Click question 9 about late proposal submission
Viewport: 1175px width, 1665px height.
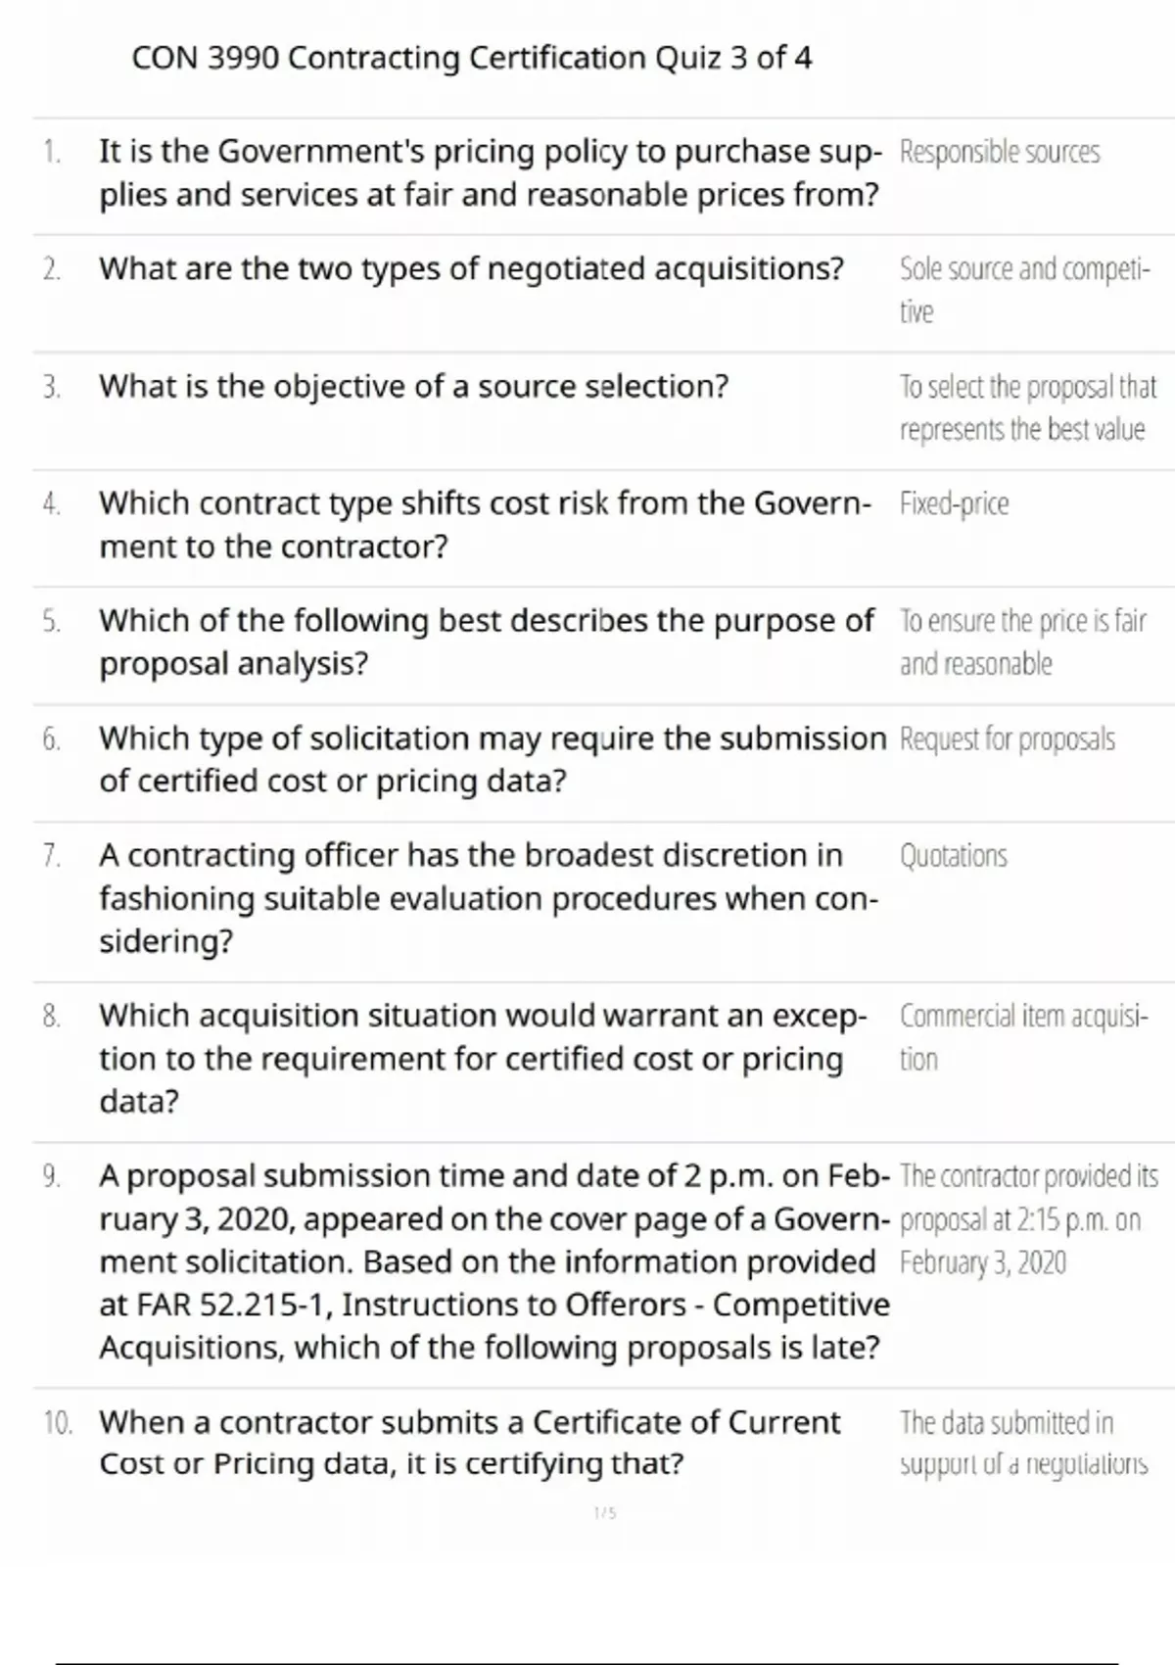click(x=493, y=1261)
